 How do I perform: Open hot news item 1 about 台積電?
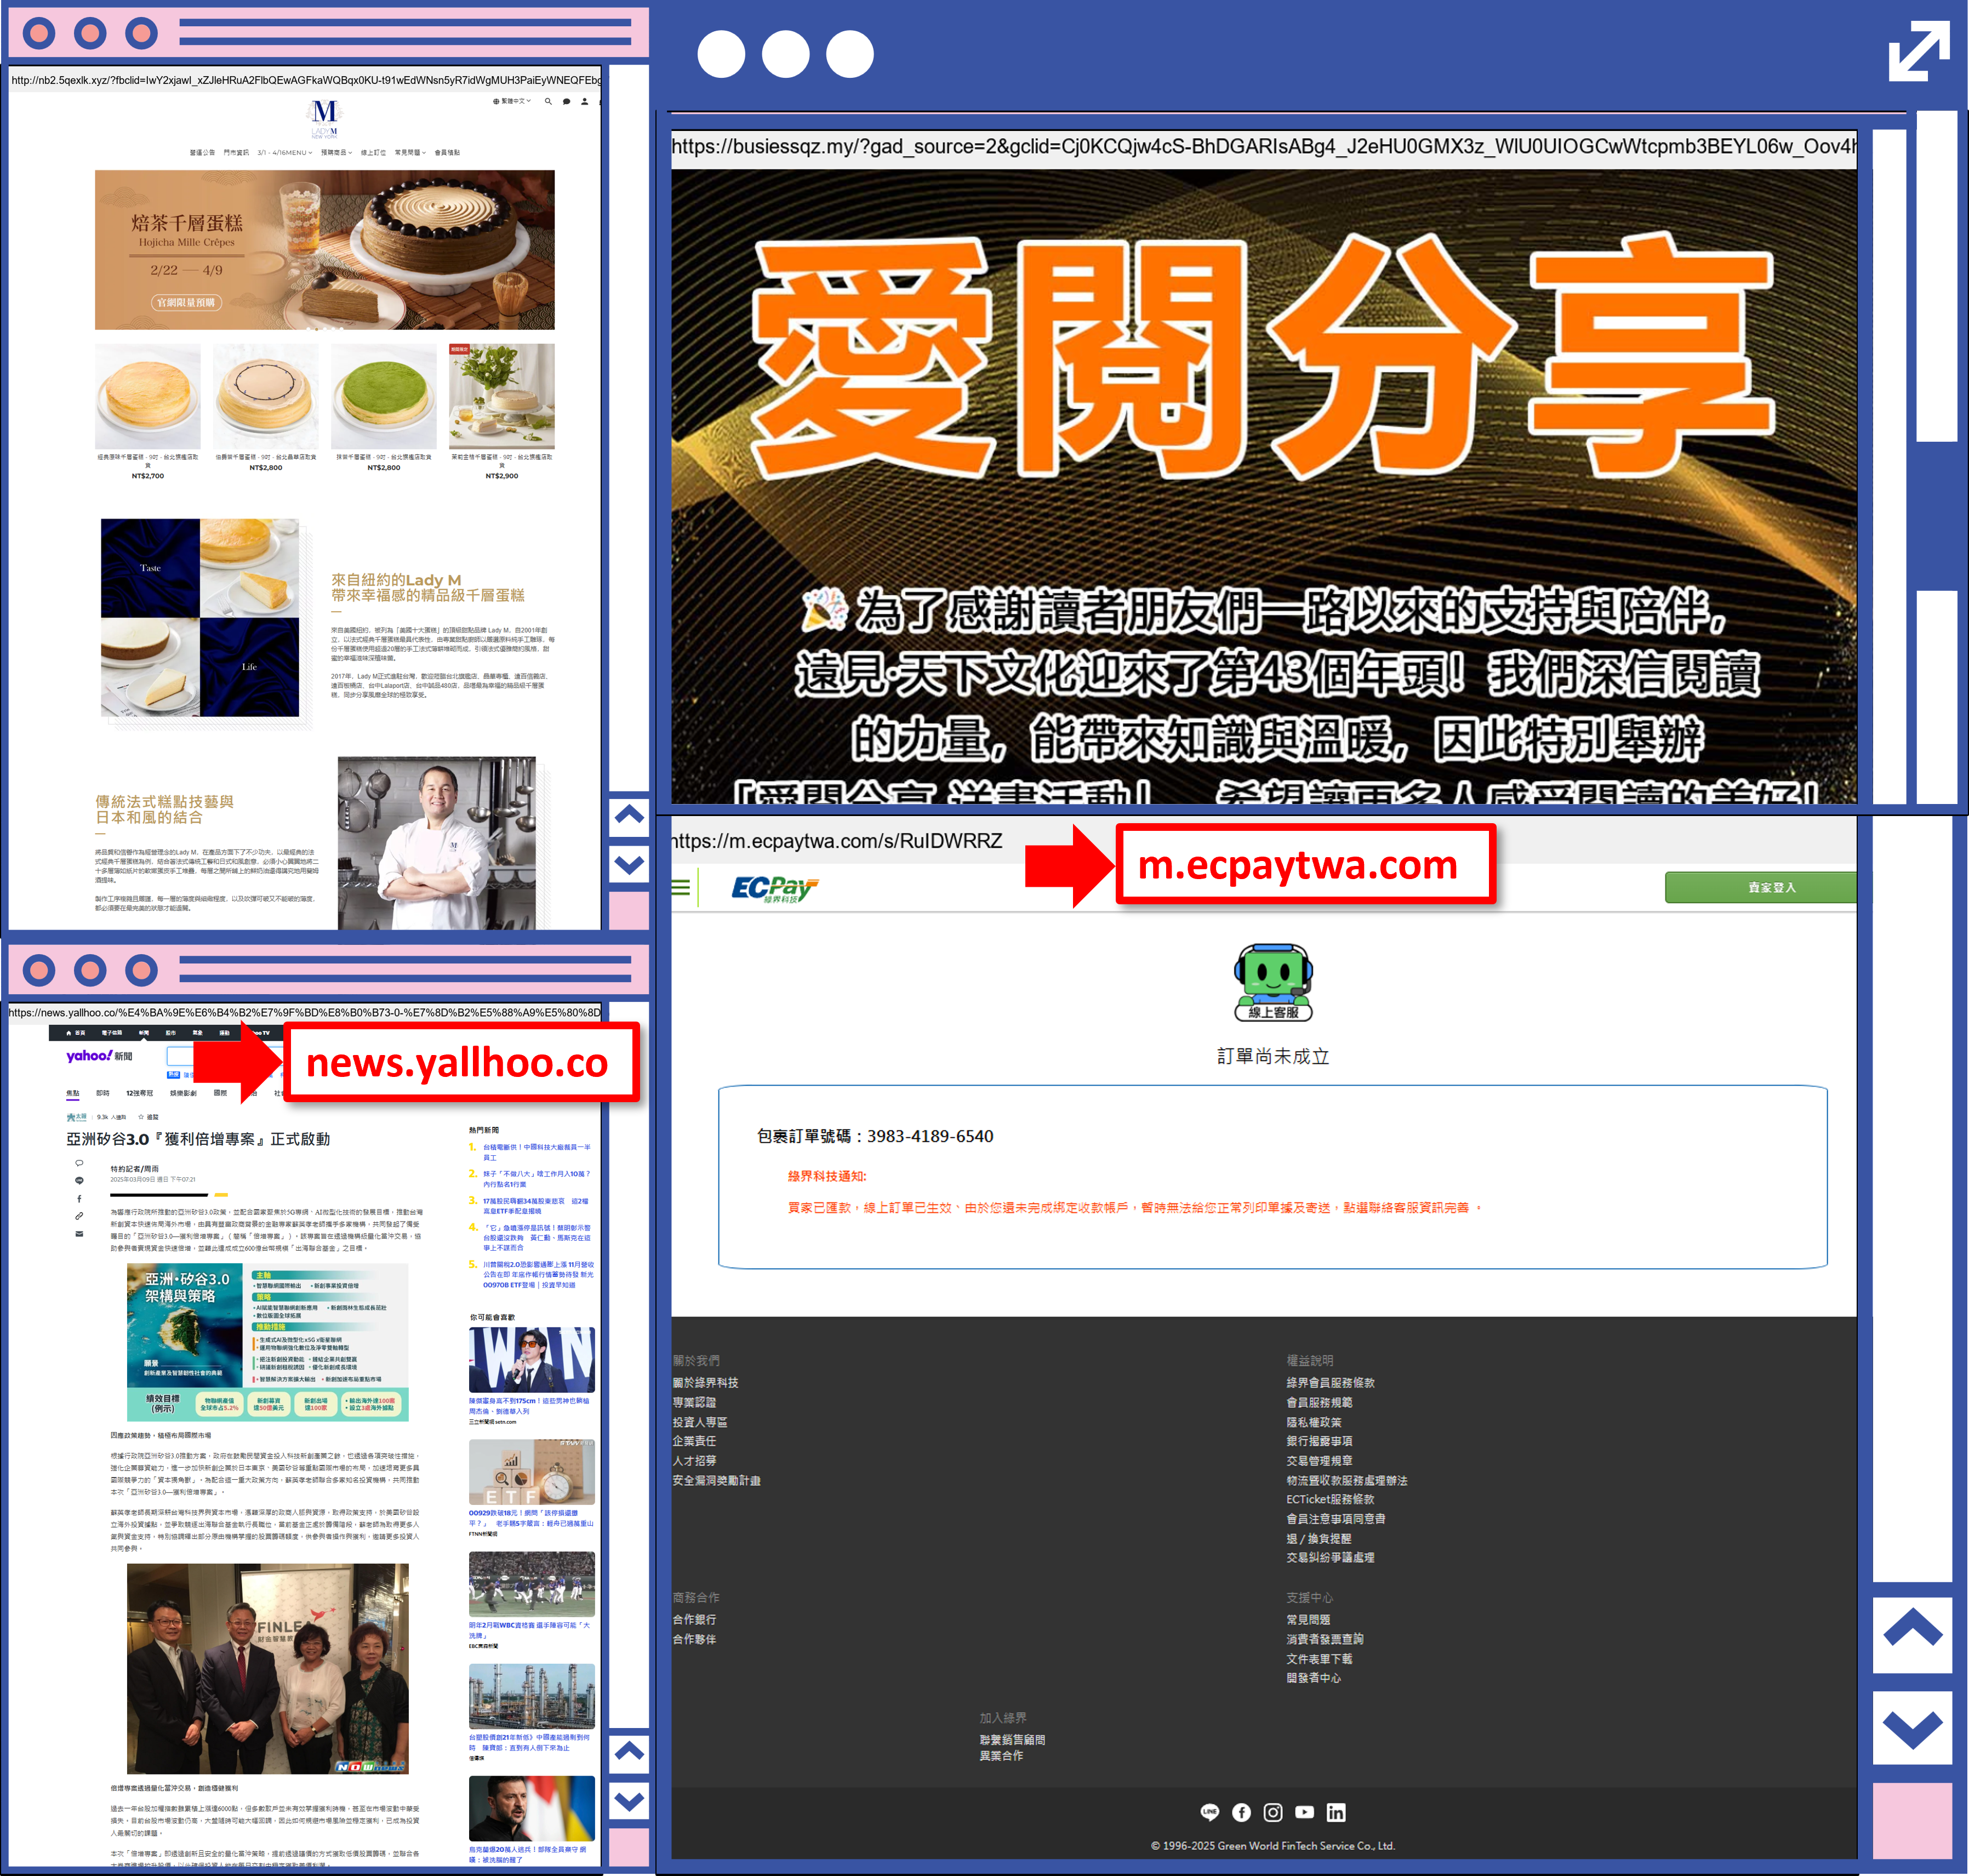tap(537, 1152)
